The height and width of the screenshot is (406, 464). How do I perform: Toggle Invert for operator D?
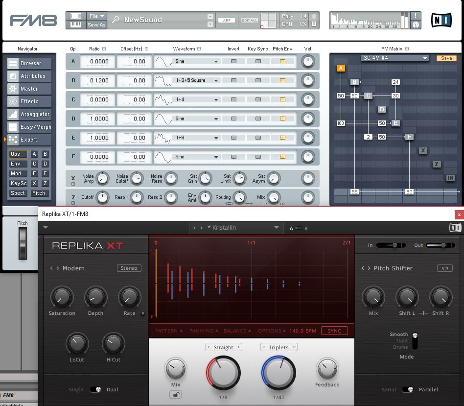pyautogui.click(x=234, y=119)
